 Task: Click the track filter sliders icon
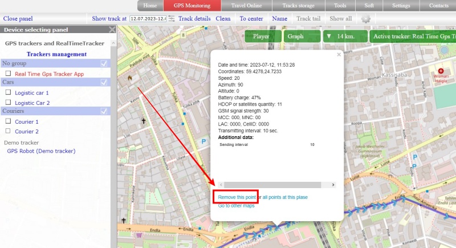coord(171,19)
